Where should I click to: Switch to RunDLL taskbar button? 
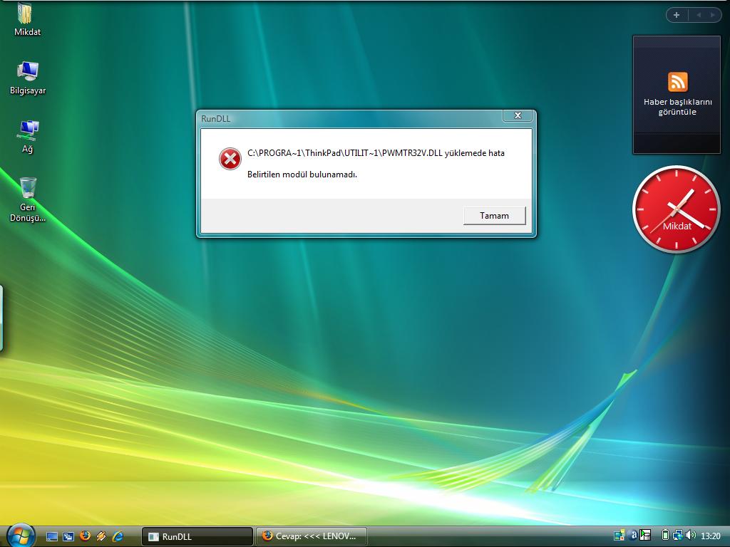197,537
